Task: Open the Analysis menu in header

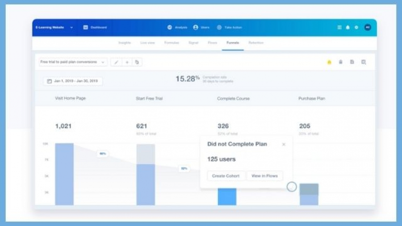Action: click(x=177, y=27)
